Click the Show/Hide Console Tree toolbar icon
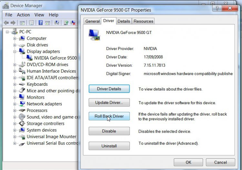This screenshot has width=242, height=170. [x=22, y=23]
